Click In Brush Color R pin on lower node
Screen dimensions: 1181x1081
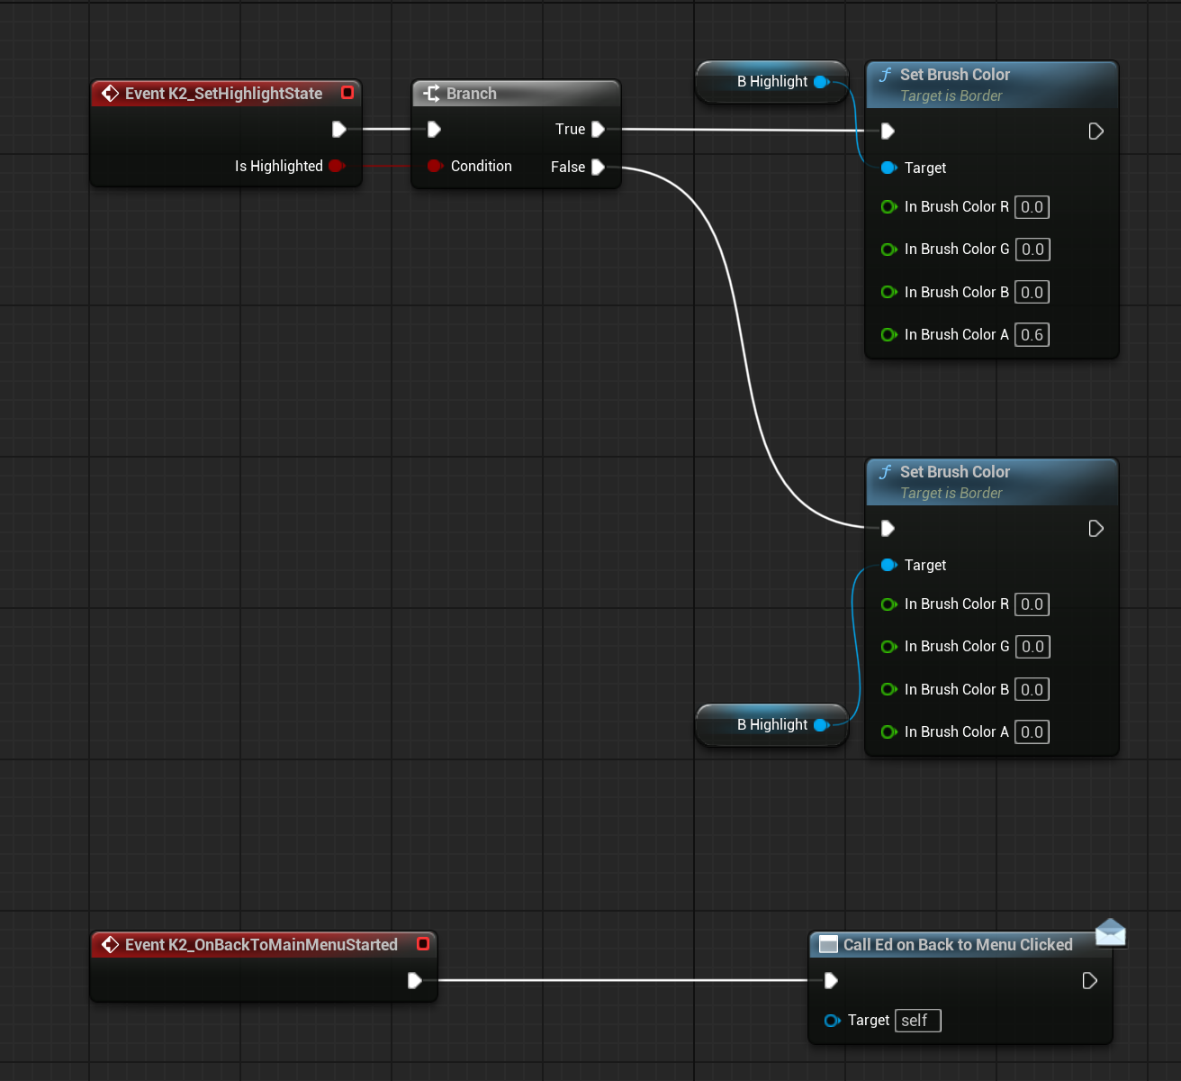click(x=888, y=604)
